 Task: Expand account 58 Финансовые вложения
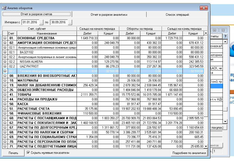tap(5, 113)
